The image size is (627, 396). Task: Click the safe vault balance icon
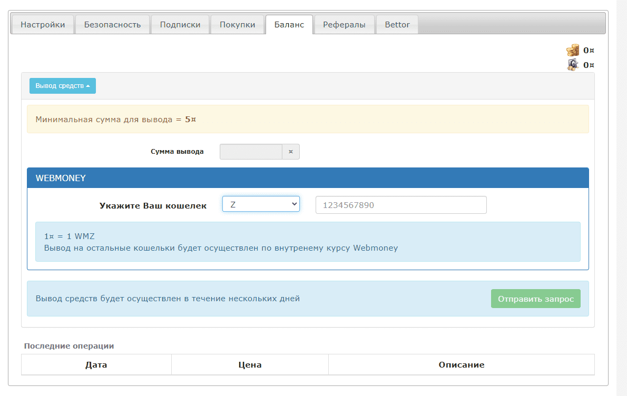[573, 65]
